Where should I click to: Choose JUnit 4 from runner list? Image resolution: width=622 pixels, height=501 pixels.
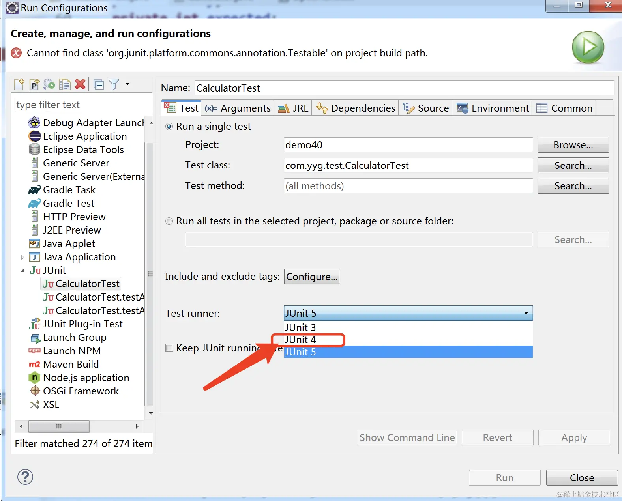(x=408, y=340)
